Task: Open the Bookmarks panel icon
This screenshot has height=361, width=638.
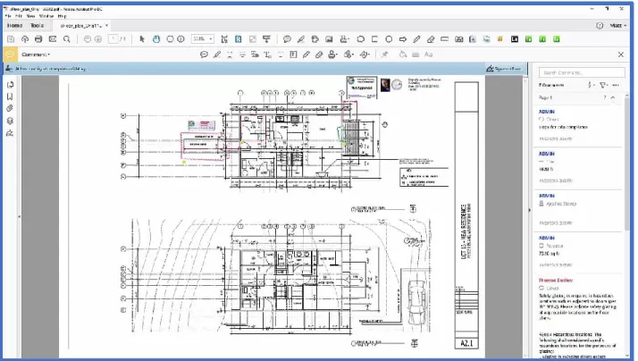Action: pyautogui.click(x=10, y=97)
